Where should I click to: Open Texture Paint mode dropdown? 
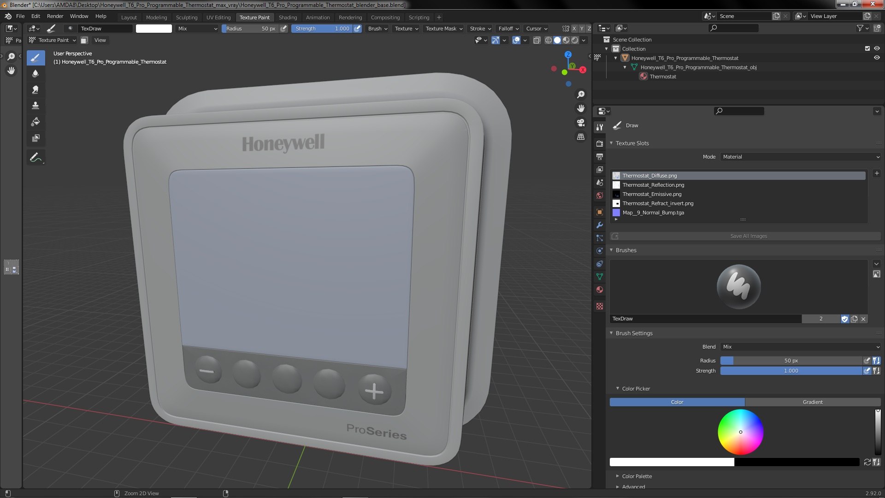click(52, 40)
